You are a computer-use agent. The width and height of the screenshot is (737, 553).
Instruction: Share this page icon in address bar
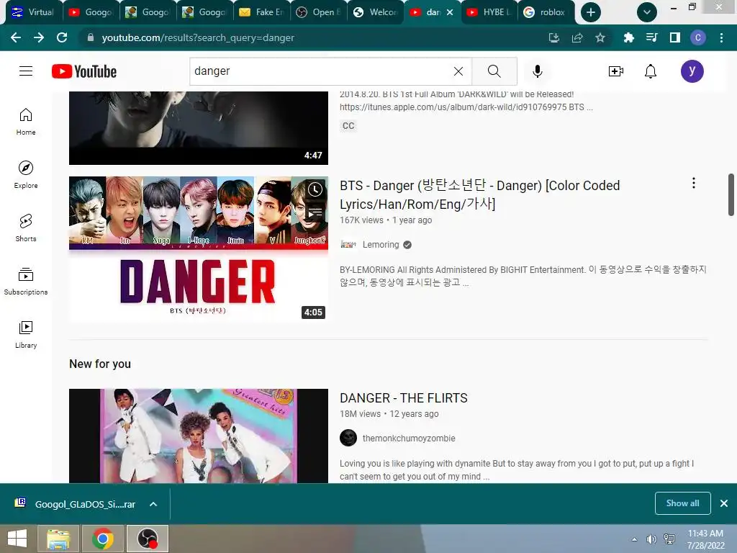pos(577,37)
